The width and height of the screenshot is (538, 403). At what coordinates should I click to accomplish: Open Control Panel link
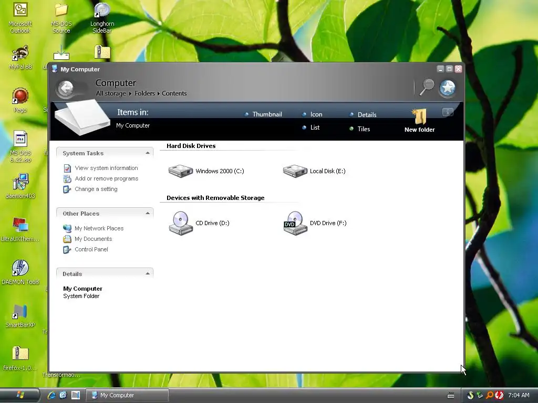tap(91, 249)
